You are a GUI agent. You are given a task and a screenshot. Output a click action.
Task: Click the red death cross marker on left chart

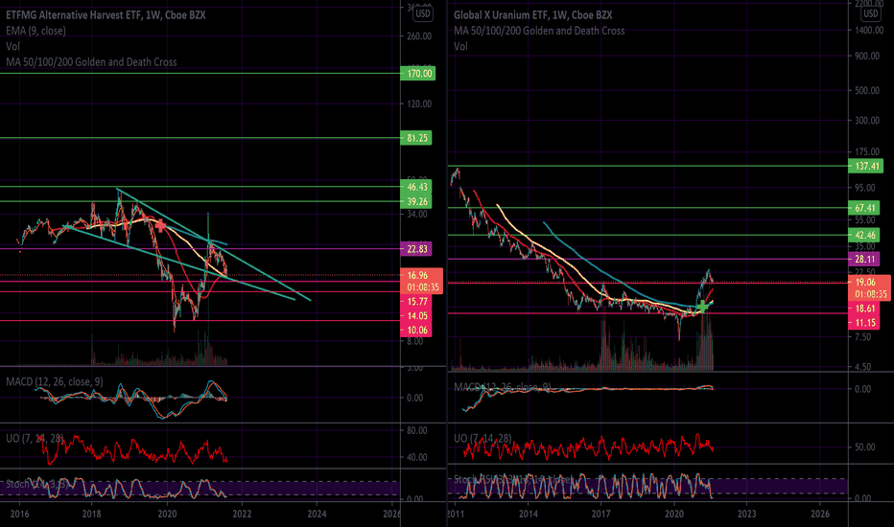[161, 226]
